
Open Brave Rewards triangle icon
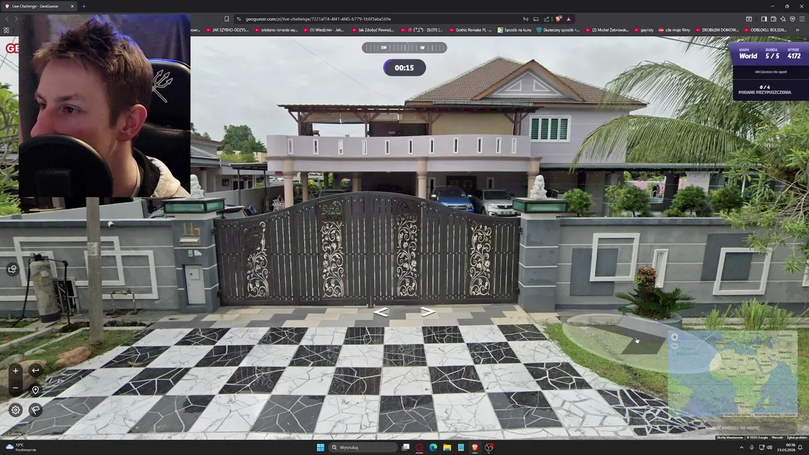click(x=568, y=19)
